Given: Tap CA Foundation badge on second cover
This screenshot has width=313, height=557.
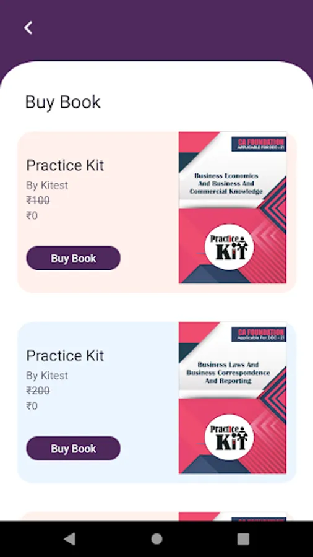Looking at the screenshot, I should [x=259, y=334].
